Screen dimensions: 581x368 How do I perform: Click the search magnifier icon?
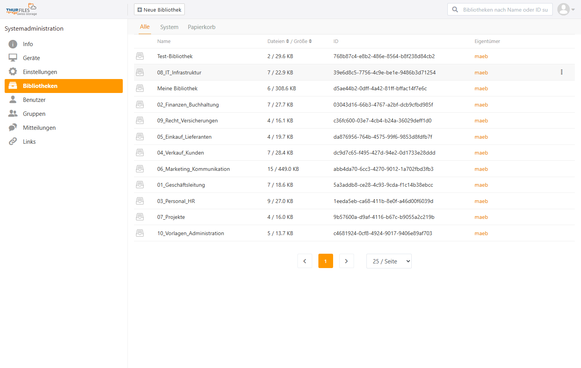455,10
